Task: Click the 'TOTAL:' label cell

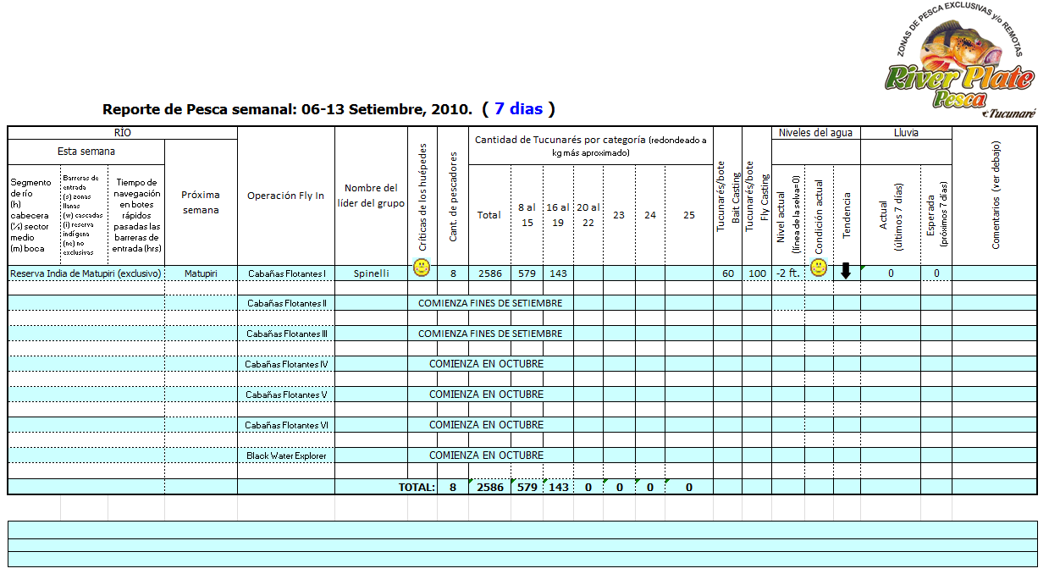Action: pos(417,487)
